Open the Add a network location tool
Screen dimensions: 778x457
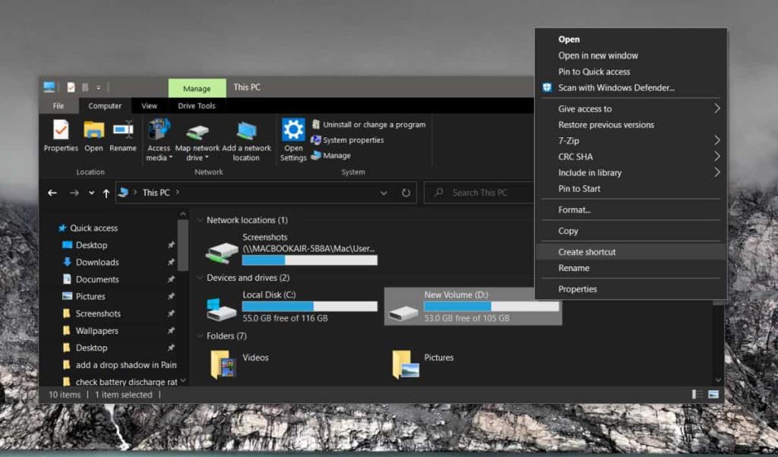point(247,140)
